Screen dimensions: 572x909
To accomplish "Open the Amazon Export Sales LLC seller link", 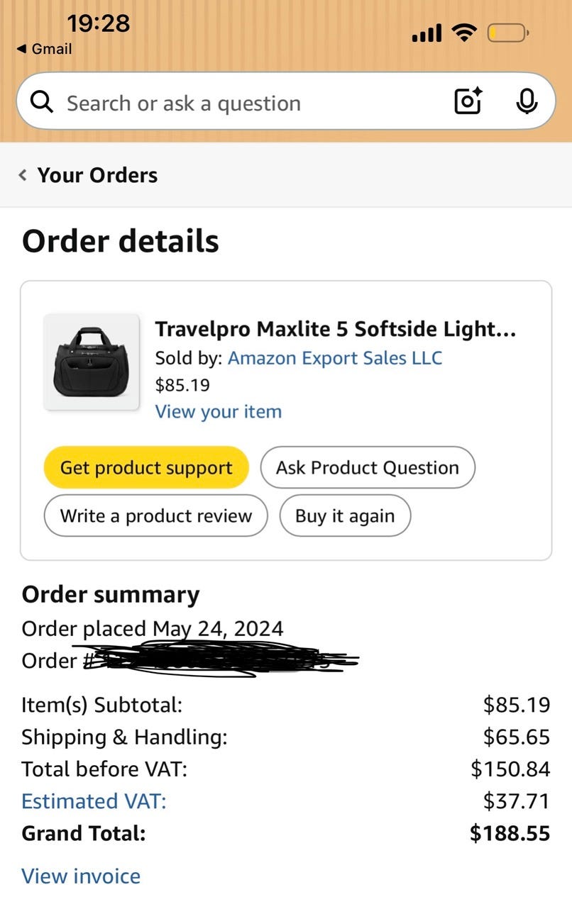I will [334, 357].
